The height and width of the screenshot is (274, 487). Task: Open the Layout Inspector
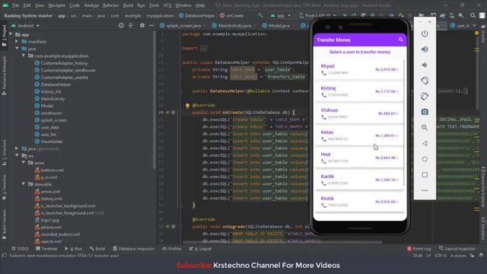pos(457,249)
